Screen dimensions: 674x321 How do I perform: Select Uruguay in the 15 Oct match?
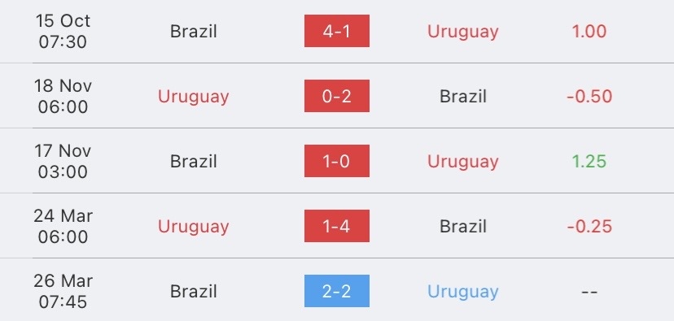(x=463, y=32)
